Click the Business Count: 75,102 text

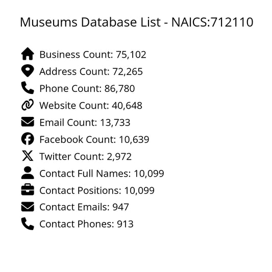(x=93, y=55)
